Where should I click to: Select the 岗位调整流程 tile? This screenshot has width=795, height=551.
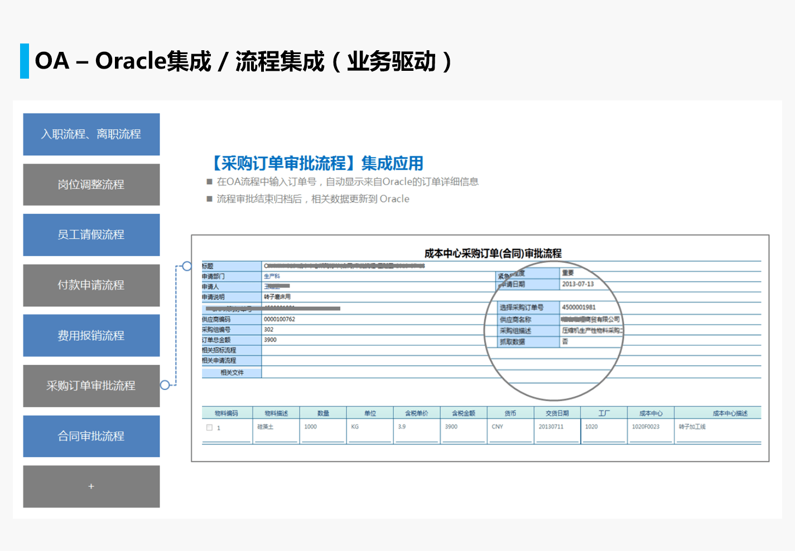[x=91, y=185]
